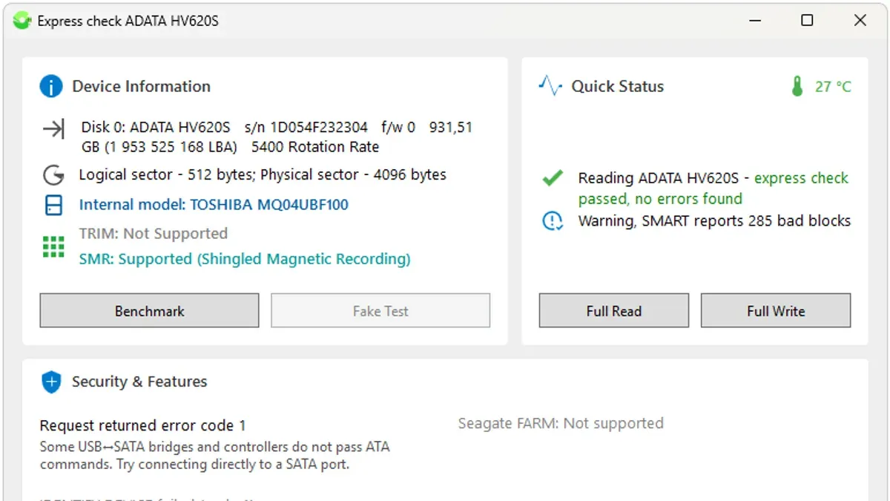Screen dimensions: 890x501
Task: Minimize the Express check window
Action: 754,21
